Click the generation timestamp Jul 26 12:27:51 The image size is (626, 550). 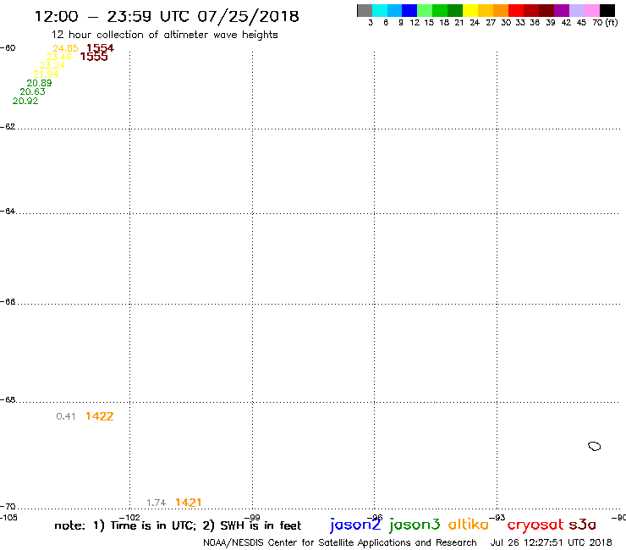551,543
